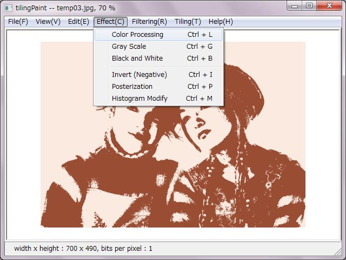The image size is (346, 260).
Task: Click the tilingPaint app icon in title bar
Action: (9, 8)
